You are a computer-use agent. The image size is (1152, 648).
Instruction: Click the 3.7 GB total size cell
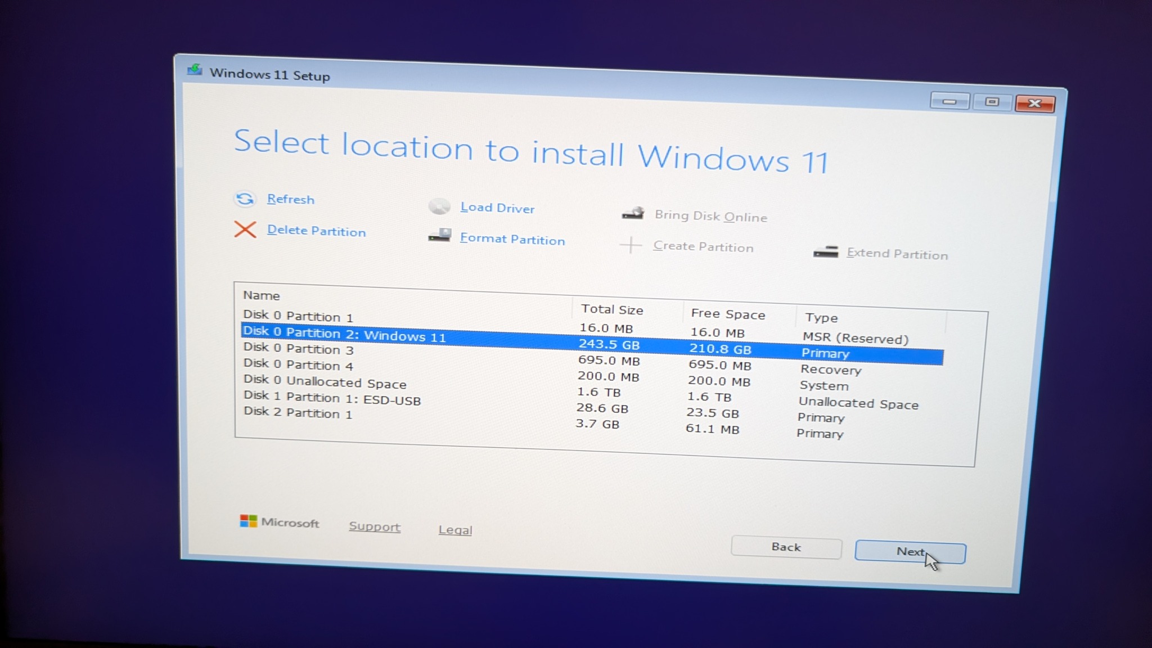(597, 424)
